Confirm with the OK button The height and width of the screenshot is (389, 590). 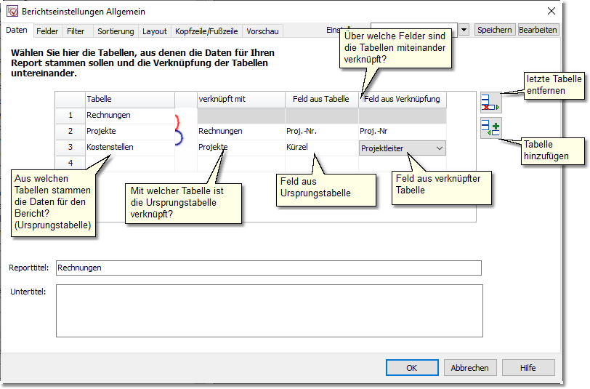click(x=411, y=368)
